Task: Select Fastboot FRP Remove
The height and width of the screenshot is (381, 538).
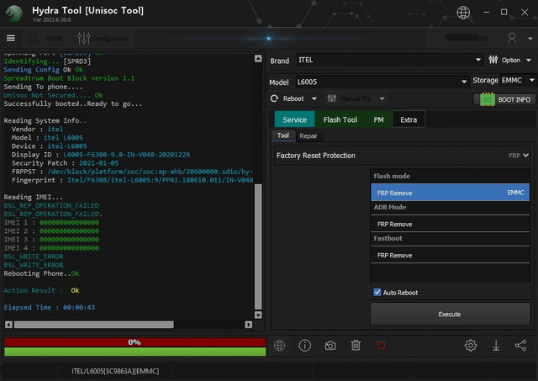Action: pyautogui.click(x=450, y=255)
